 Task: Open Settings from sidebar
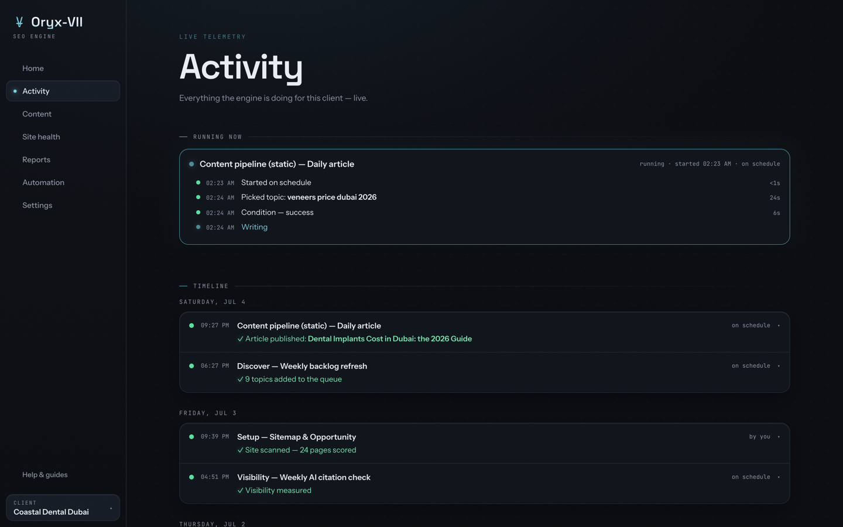pyautogui.click(x=63, y=206)
